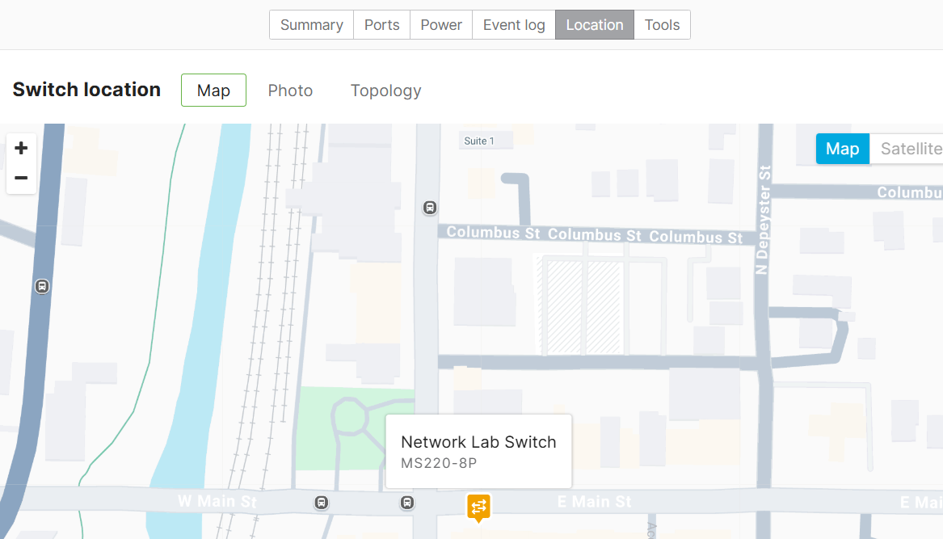
Task: Open the Tools tab
Action: (x=662, y=25)
